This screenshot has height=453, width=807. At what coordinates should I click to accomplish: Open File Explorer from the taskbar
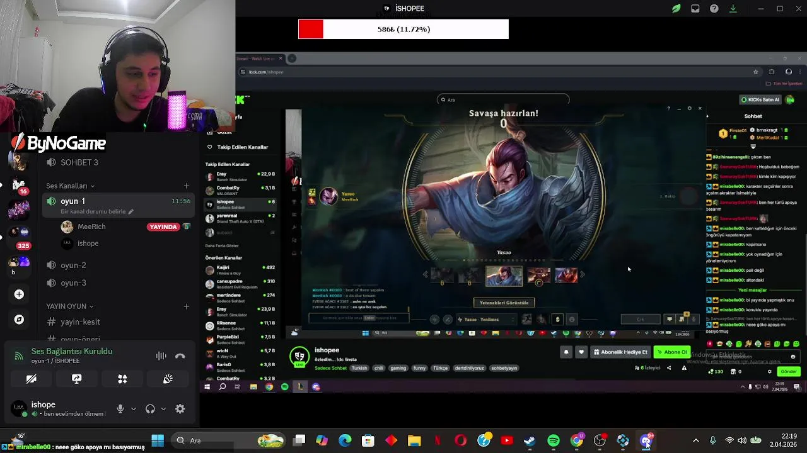[x=414, y=440]
